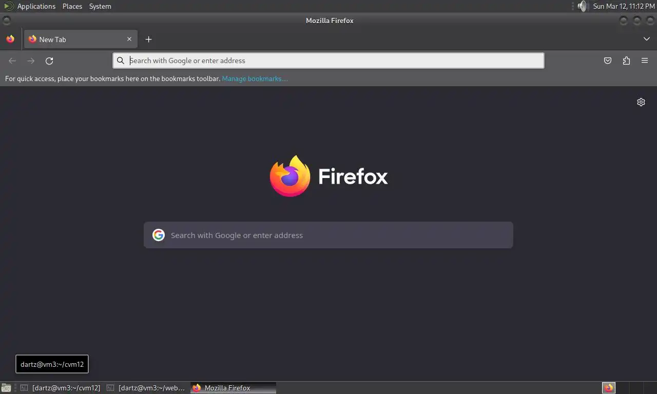
Task: Click the Firefox logo on new tab page
Action: pyautogui.click(x=328, y=176)
